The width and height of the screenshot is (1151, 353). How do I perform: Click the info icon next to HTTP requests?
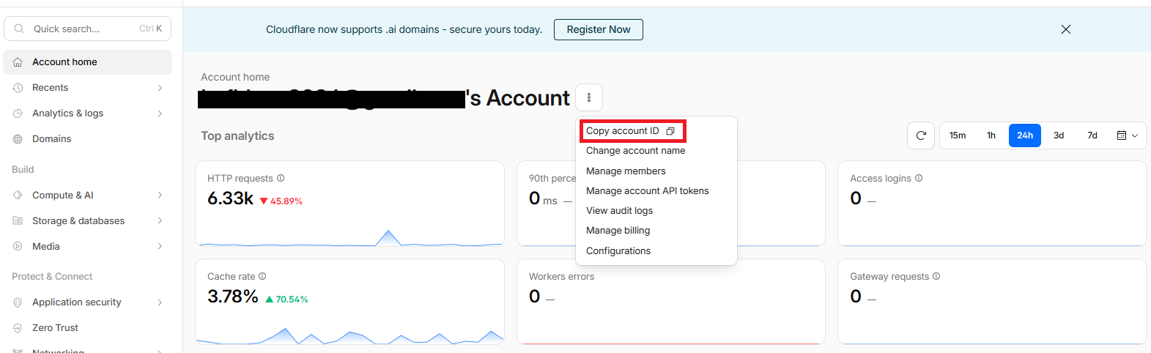click(x=281, y=178)
